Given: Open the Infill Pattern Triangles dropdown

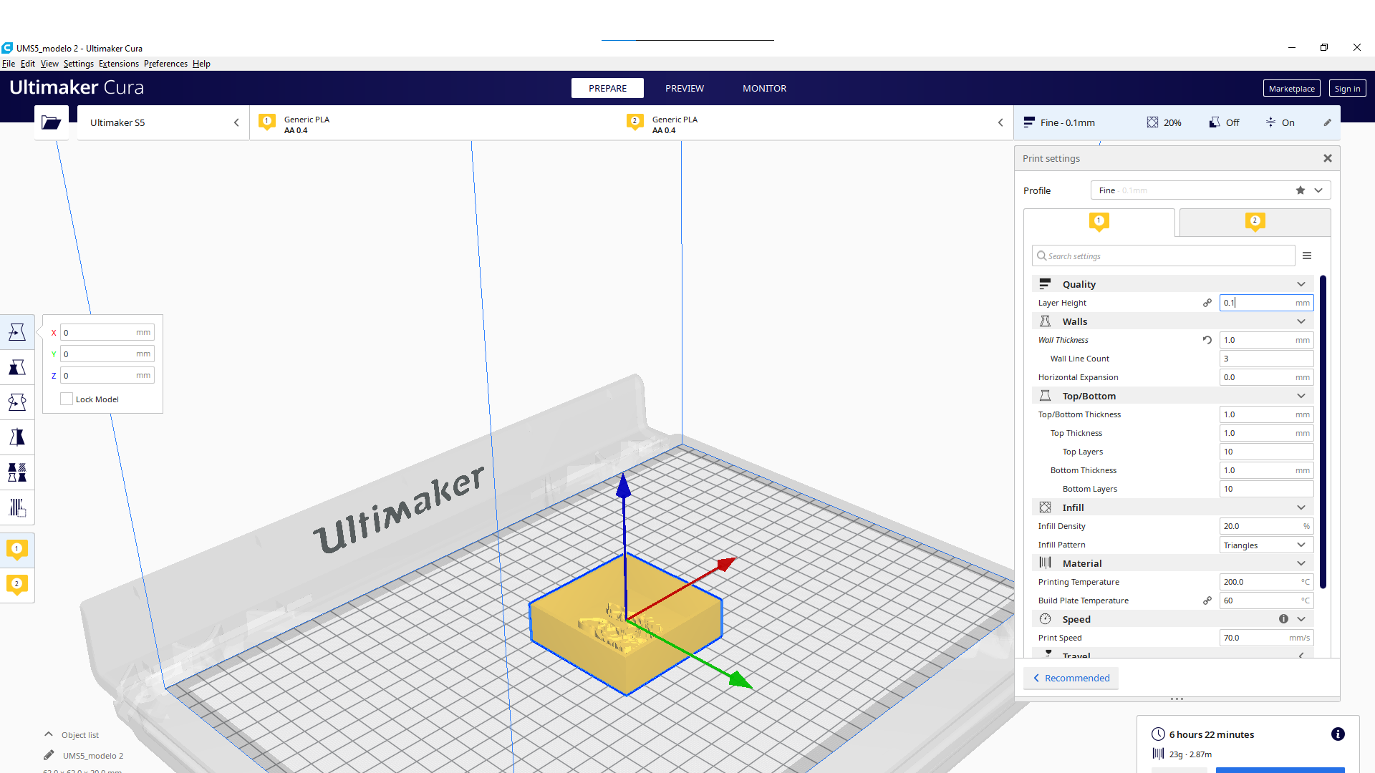Looking at the screenshot, I should 1266,545.
